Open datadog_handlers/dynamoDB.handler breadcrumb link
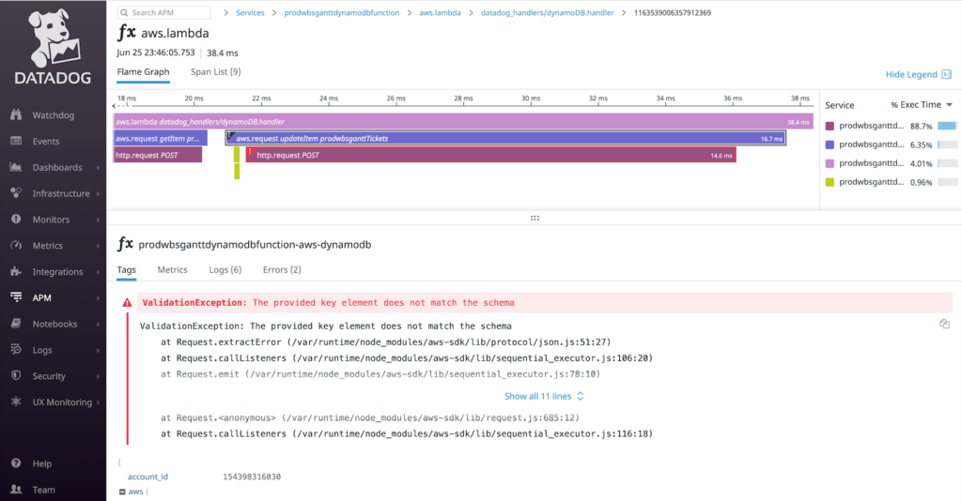The image size is (962, 501). coord(548,12)
